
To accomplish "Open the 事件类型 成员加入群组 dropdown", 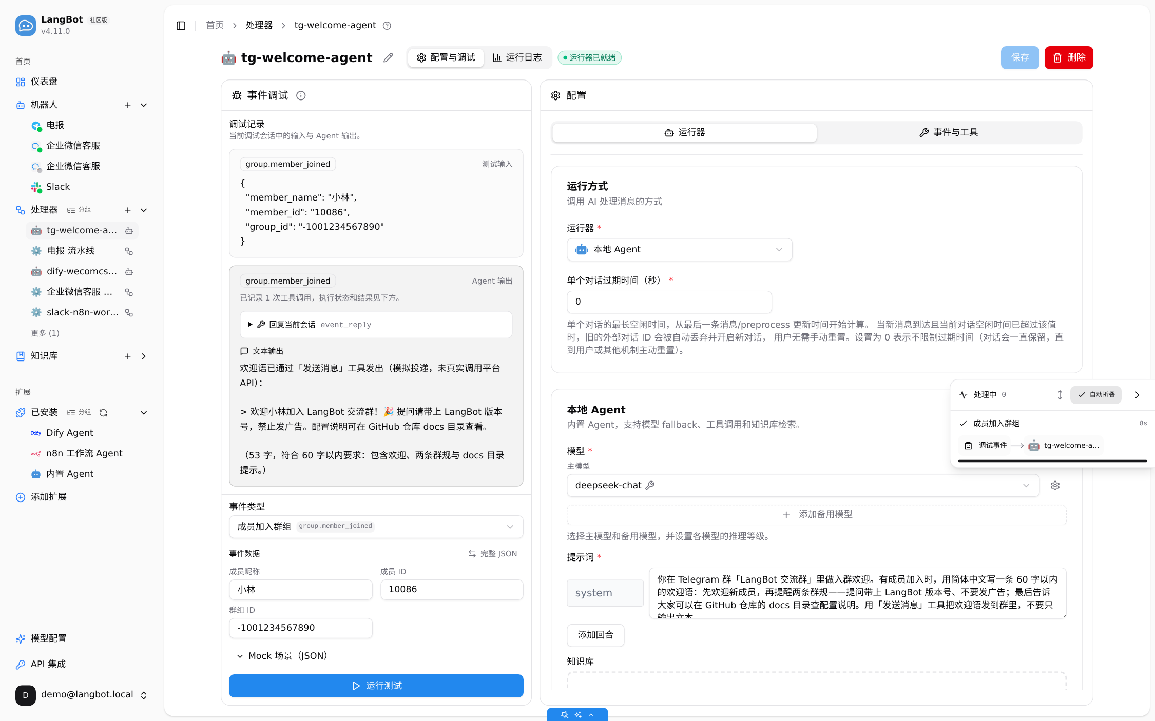I will [376, 527].
